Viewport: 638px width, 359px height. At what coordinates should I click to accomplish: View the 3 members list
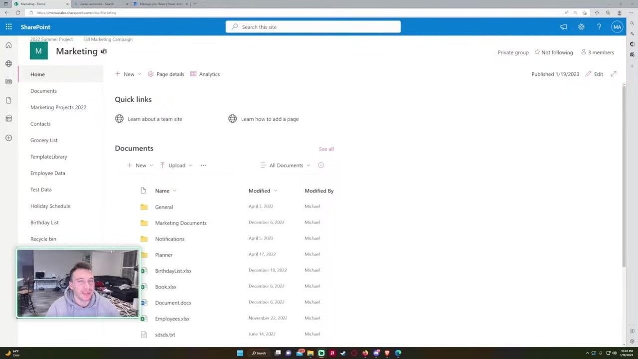pyautogui.click(x=597, y=52)
